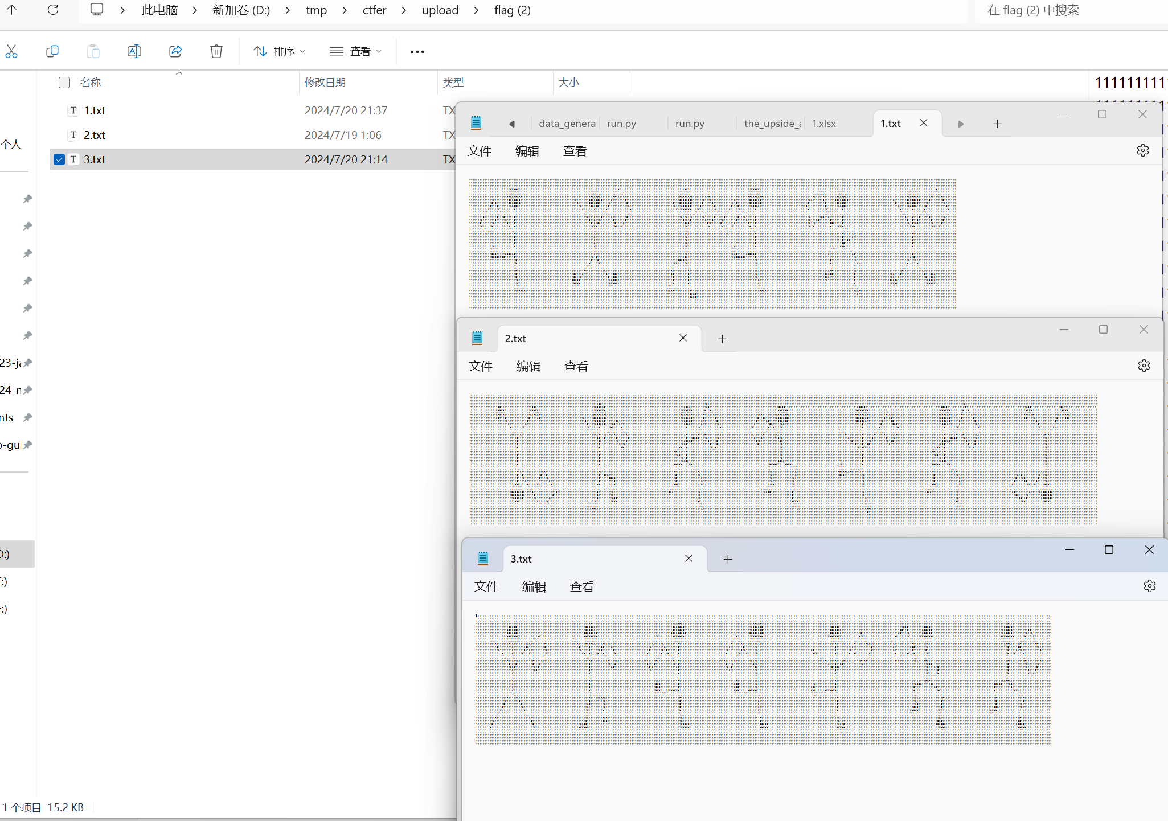This screenshot has height=821, width=1168.
Task: Add new tab in 2.txt Notepad window
Action: click(x=722, y=339)
